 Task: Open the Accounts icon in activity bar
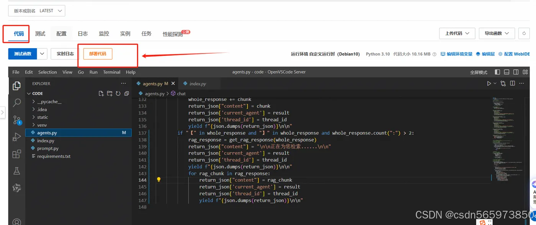(16, 221)
